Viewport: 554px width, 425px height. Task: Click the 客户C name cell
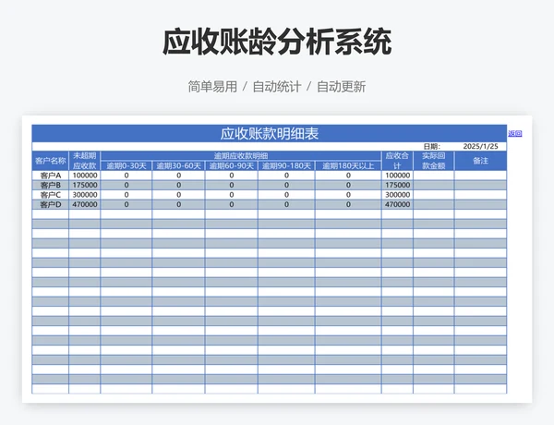pyautogui.click(x=50, y=195)
